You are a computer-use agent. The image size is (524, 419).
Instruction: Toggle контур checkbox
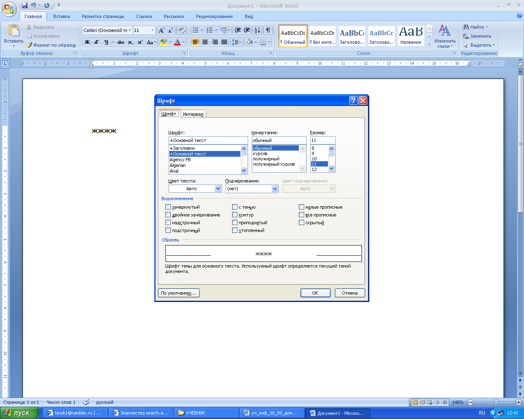235,215
